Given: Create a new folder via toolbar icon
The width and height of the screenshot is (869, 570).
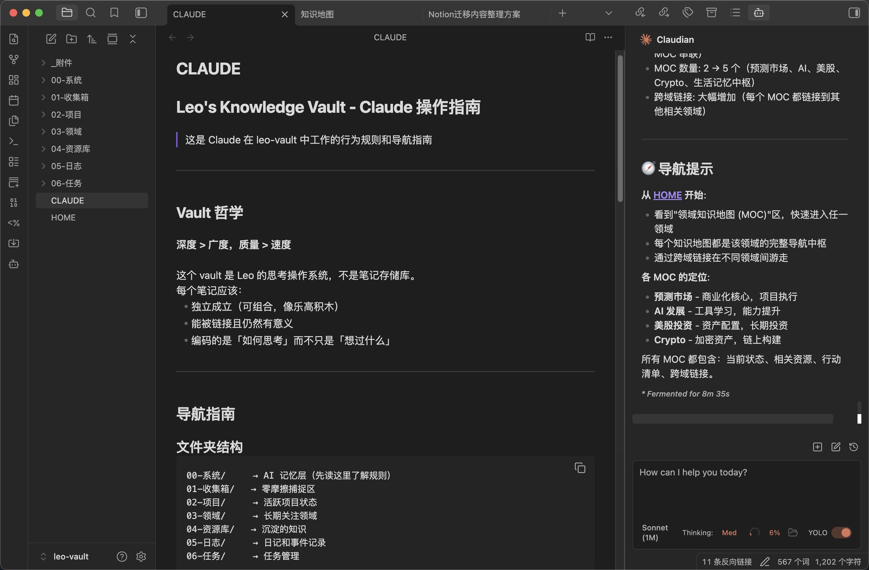Looking at the screenshot, I should (71, 39).
